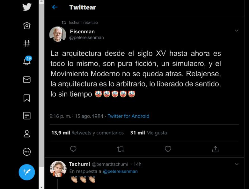
Task: Retweet Eisenman's tweet
Action: [121, 149]
